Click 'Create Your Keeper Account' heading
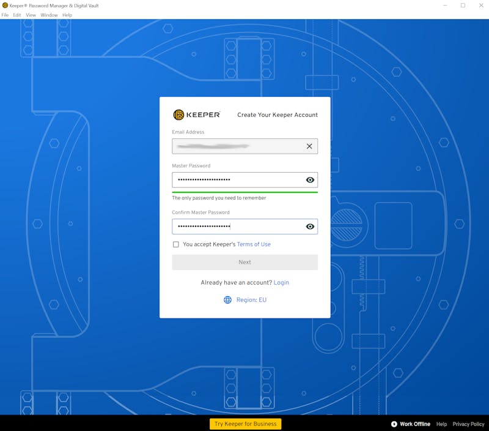 (278, 115)
